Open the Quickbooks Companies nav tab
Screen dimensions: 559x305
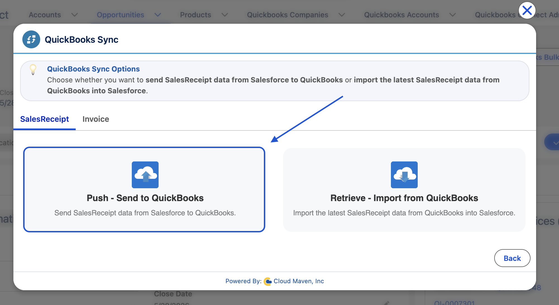point(288,15)
